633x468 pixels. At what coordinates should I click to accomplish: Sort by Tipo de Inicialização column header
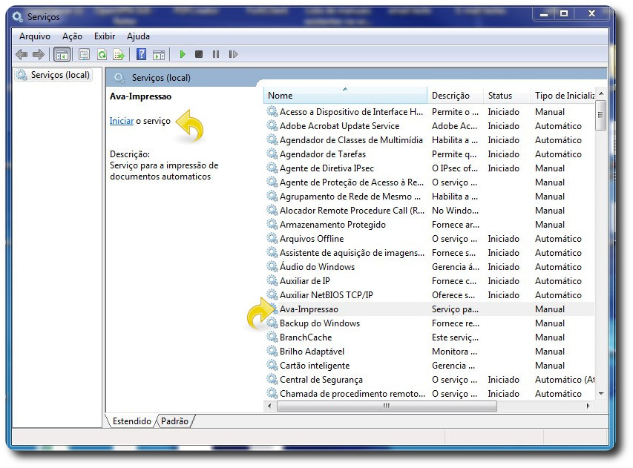pos(563,96)
